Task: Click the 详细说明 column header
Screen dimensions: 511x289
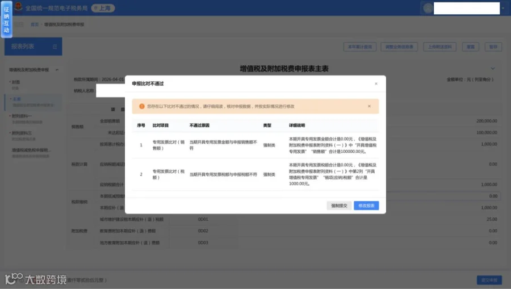Action: [297, 125]
